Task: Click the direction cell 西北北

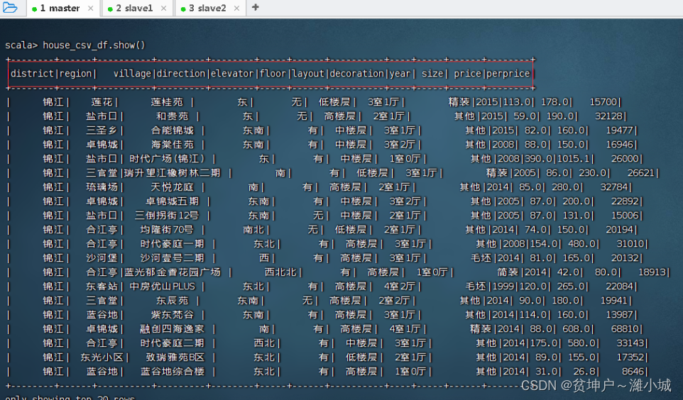Action: (280, 272)
